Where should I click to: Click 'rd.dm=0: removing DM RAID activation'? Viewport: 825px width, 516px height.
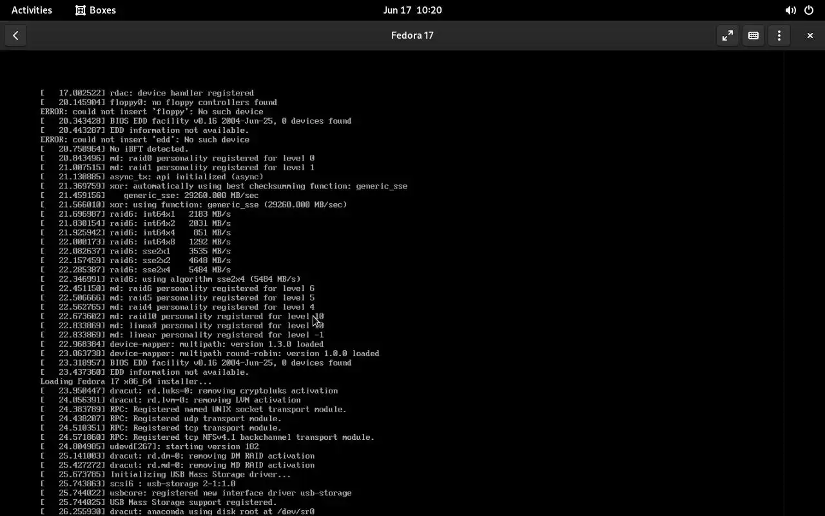point(177,455)
